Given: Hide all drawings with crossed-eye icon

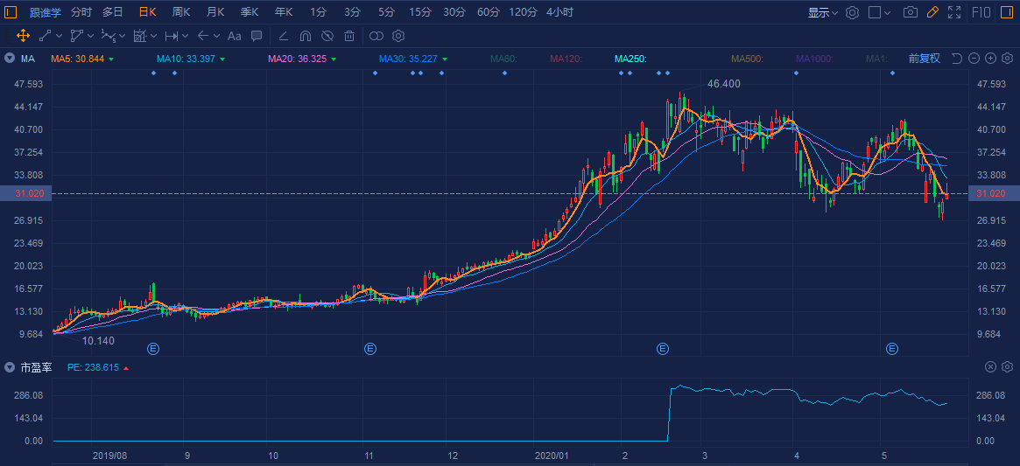Looking at the screenshot, I should (x=327, y=36).
